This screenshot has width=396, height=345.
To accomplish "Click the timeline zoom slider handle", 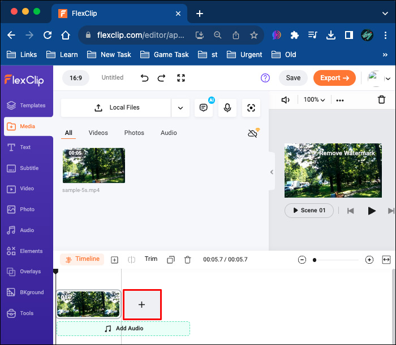I will (315, 260).
